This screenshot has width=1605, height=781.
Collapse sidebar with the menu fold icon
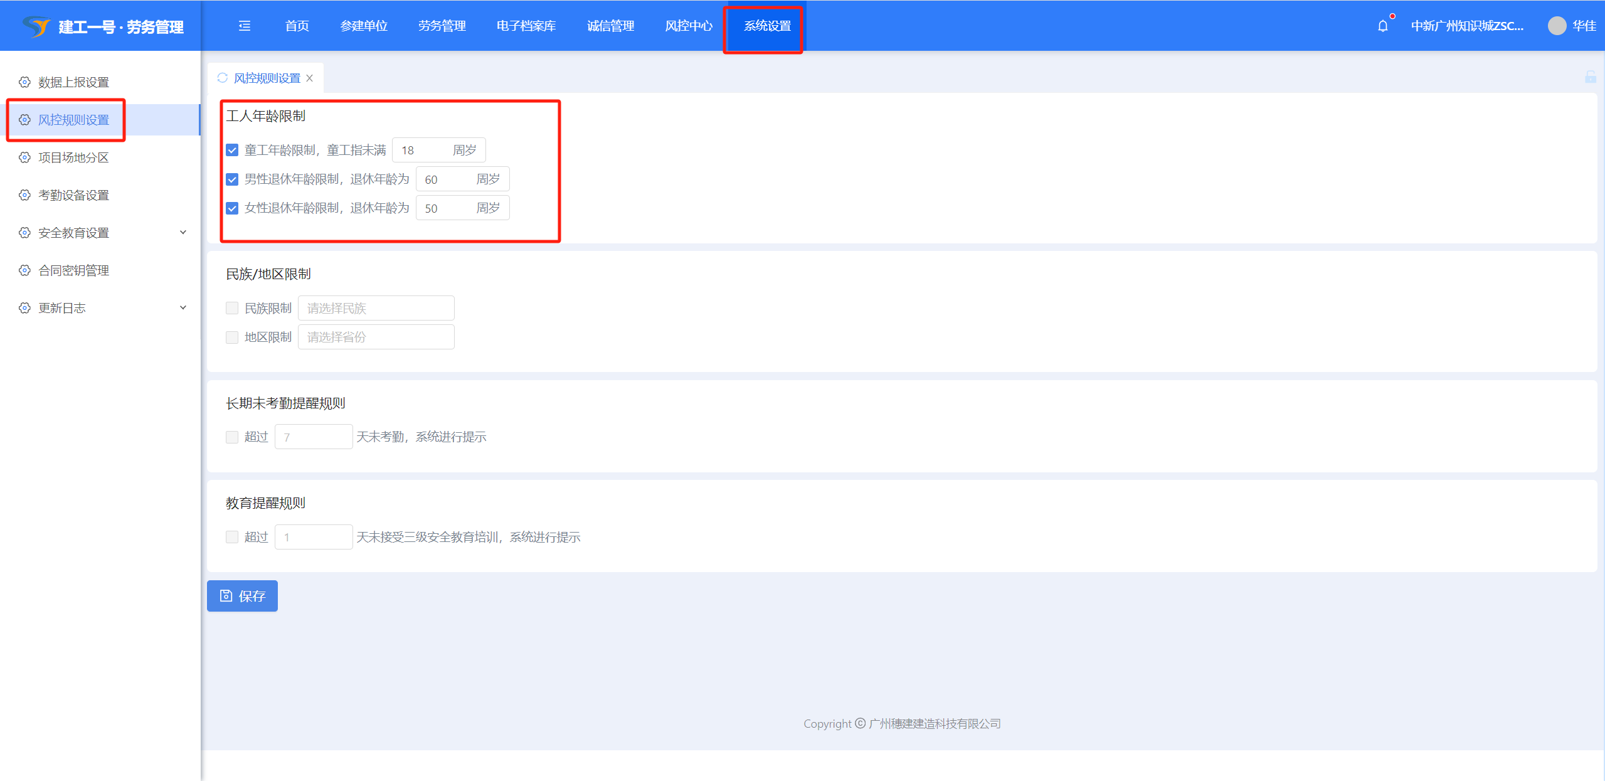(245, 26)
